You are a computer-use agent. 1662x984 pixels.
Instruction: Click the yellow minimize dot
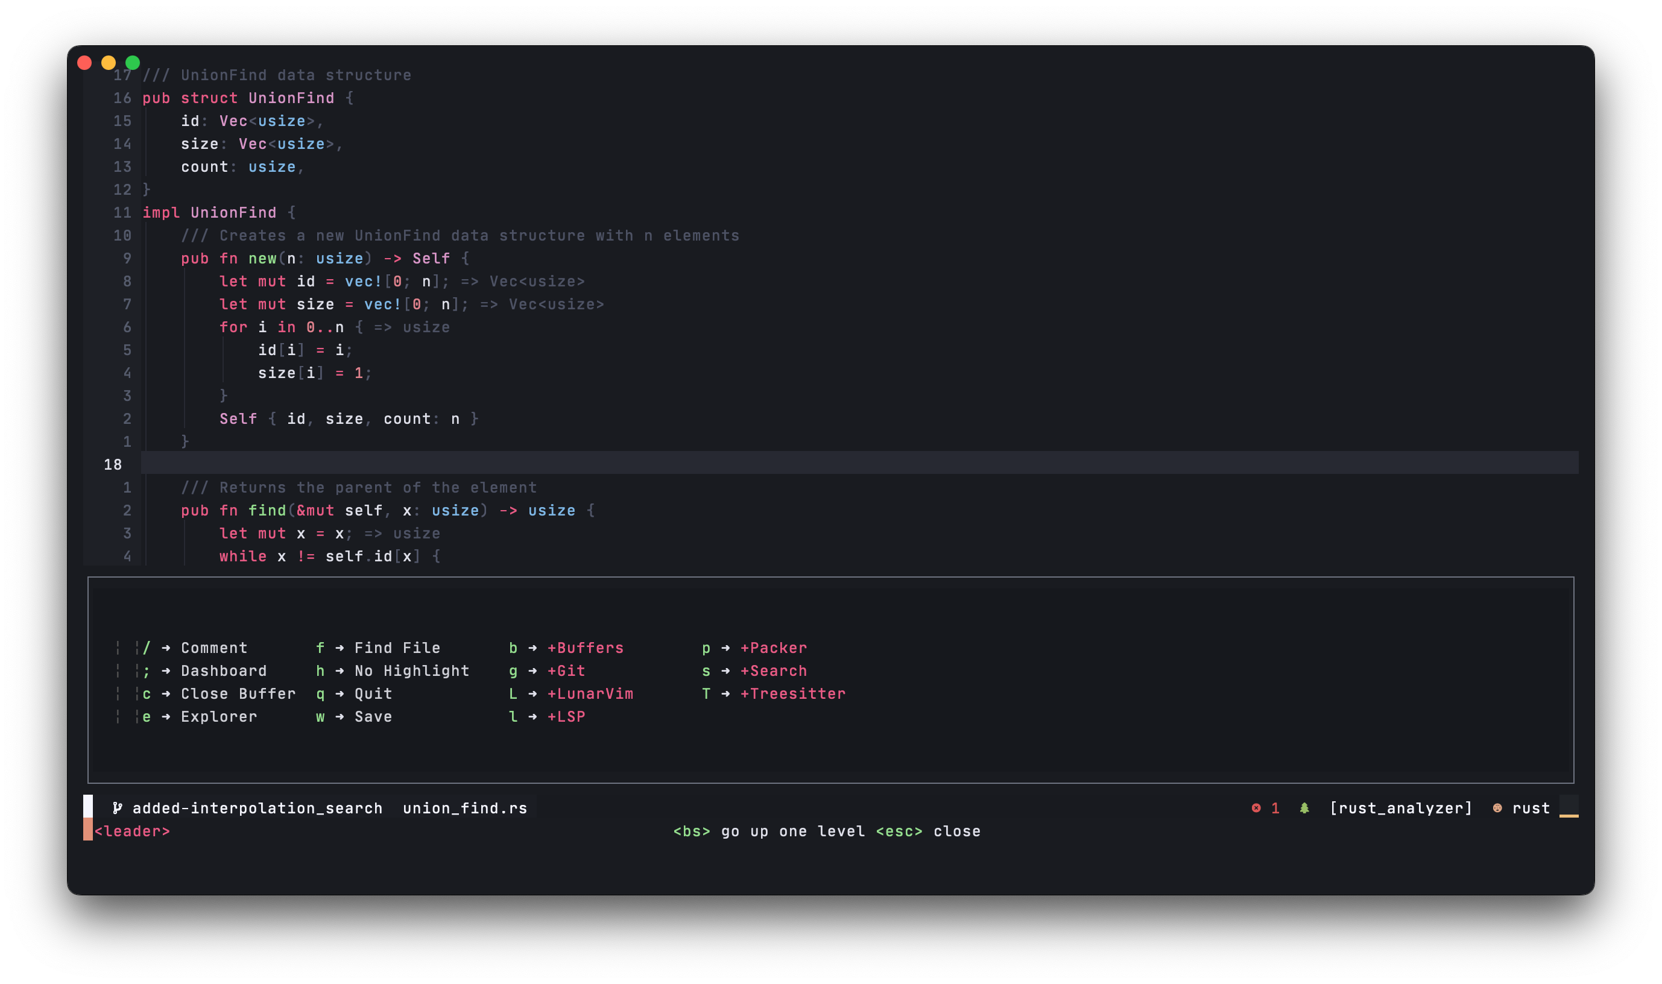pyautogui.click(x=108, y=62)
